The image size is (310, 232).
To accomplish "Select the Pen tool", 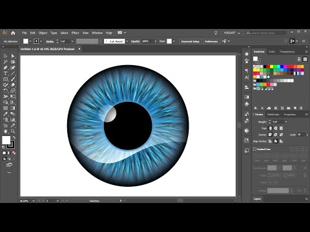I will 6,68.
